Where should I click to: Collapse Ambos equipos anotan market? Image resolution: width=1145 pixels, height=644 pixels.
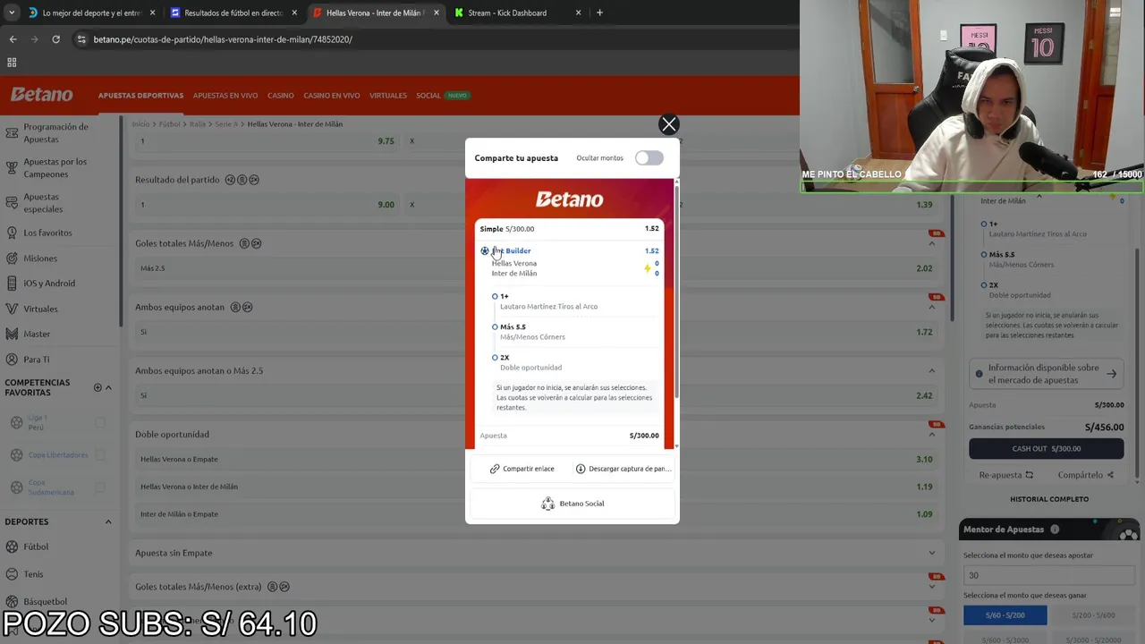coord(931,307)
